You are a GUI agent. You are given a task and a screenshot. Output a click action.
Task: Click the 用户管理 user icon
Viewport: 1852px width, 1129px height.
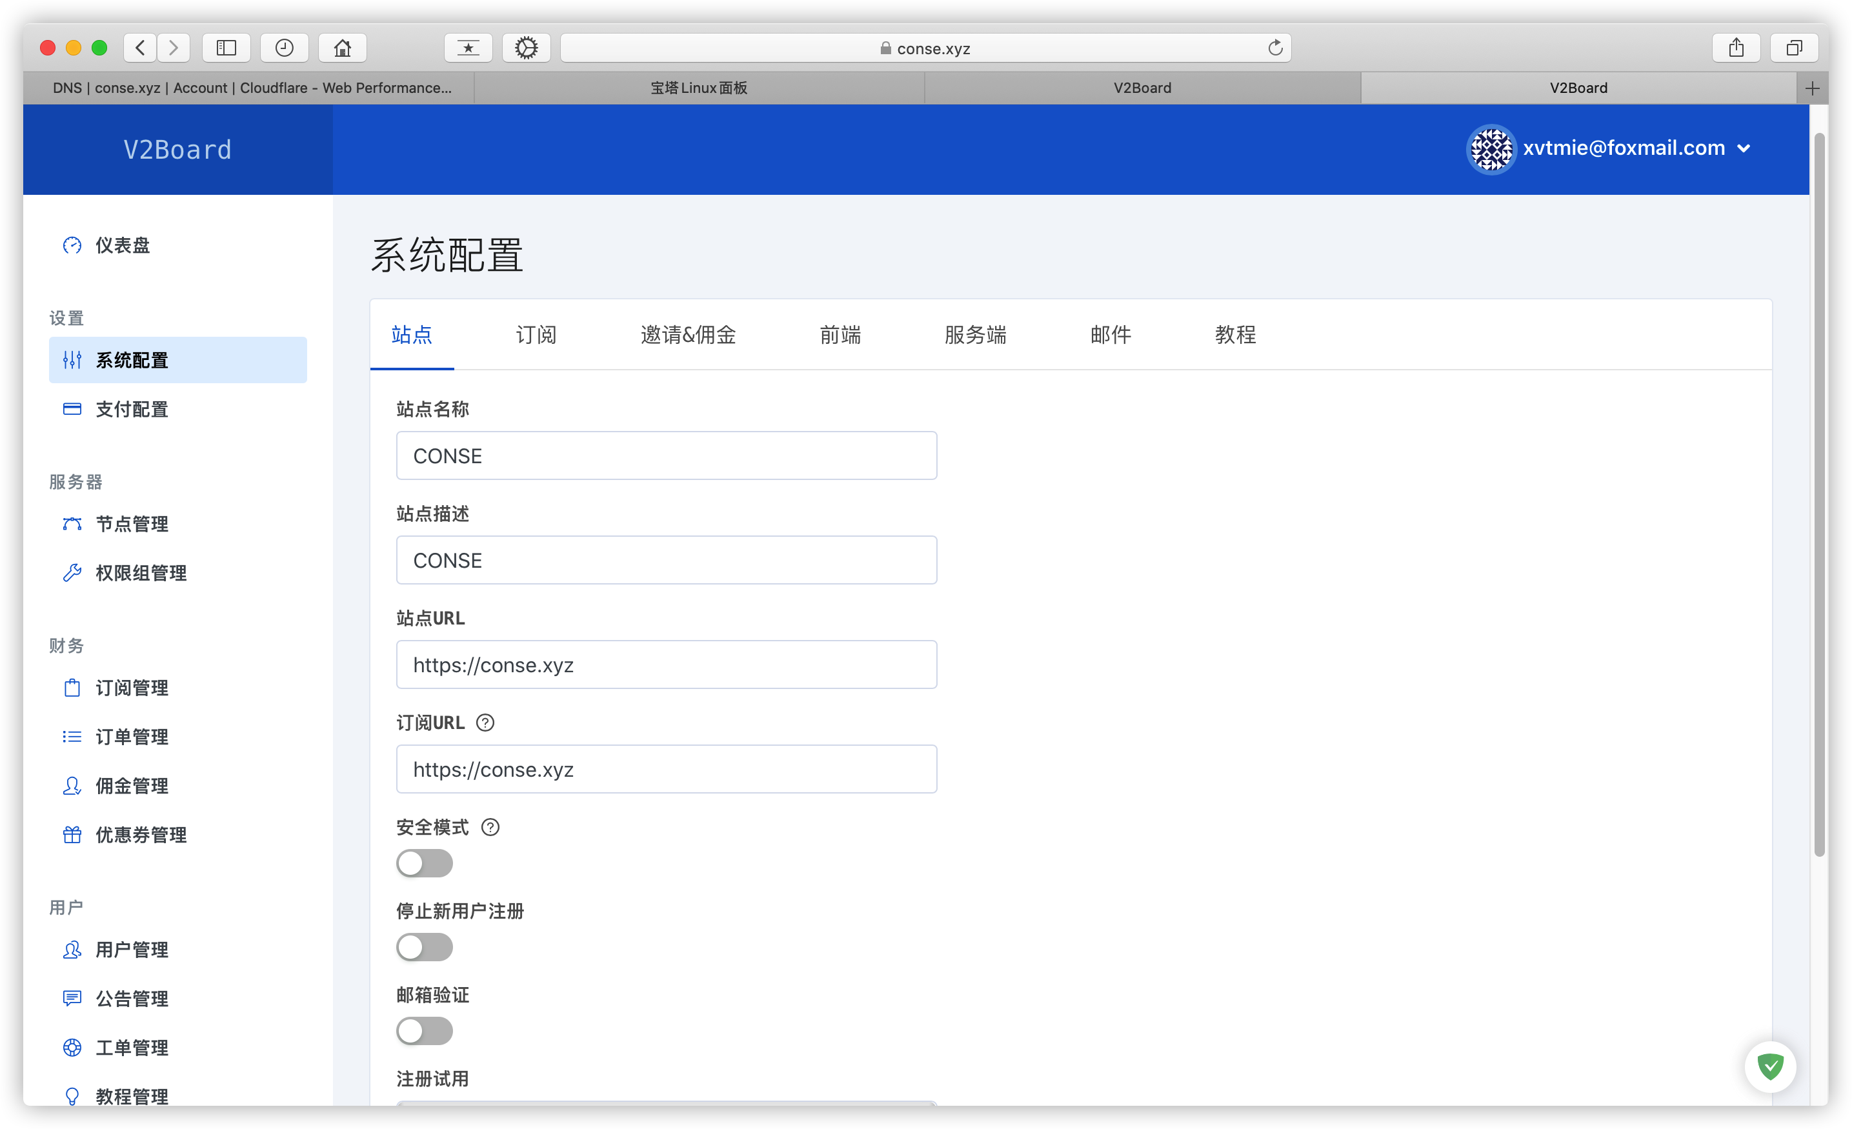coord(72,950)
